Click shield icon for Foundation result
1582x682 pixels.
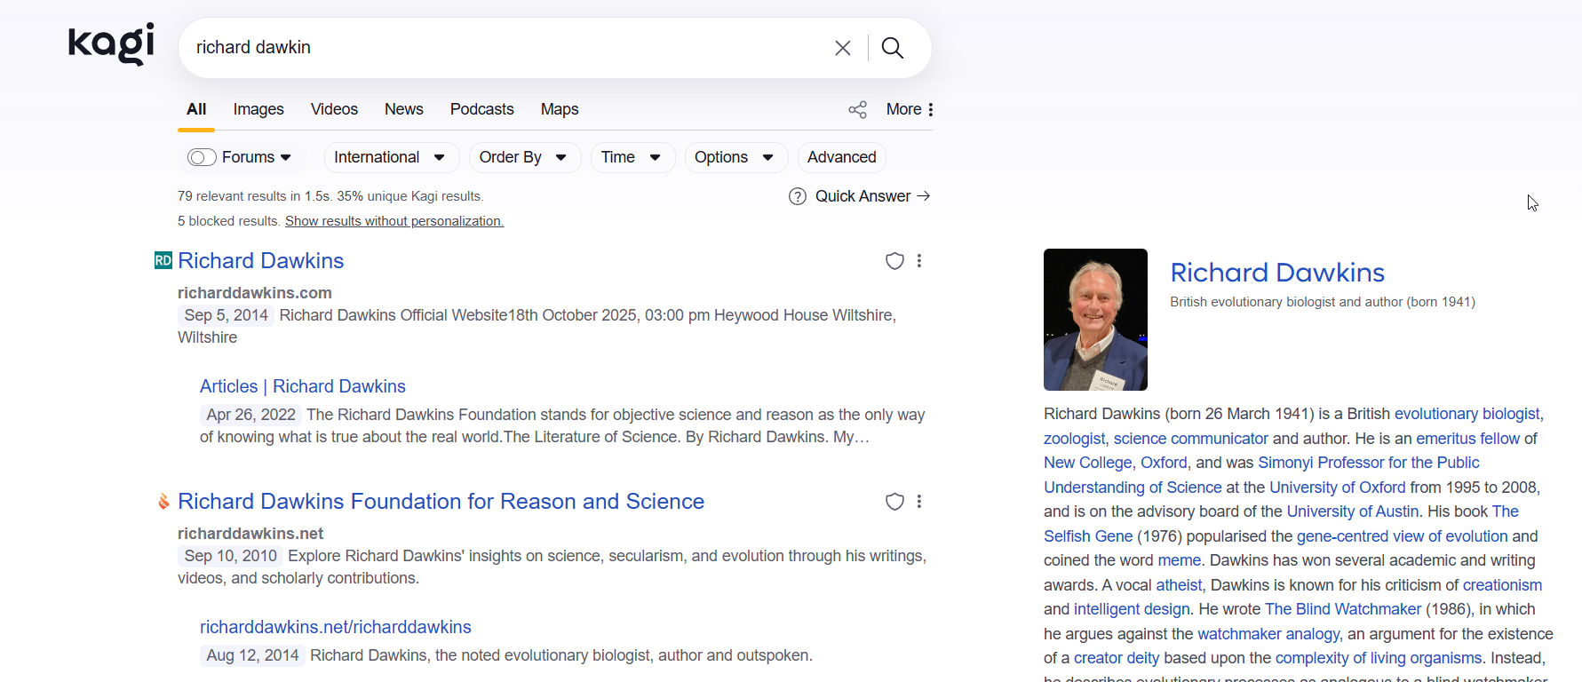(894, 502)
